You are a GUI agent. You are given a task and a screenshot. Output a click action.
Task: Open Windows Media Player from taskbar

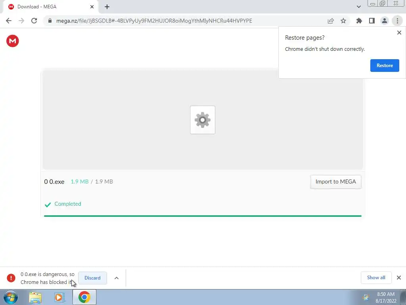click(x=59, y=297)
